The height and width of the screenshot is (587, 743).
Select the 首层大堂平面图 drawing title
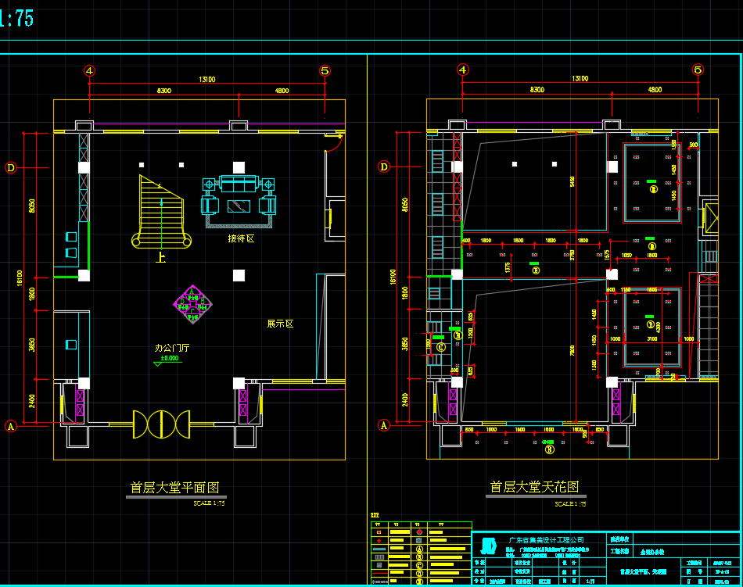click(175, 488)
